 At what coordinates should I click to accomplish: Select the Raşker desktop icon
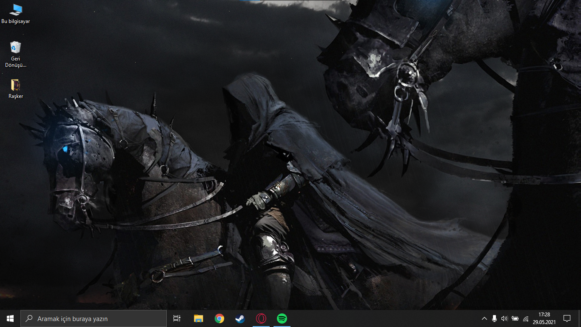16,89
